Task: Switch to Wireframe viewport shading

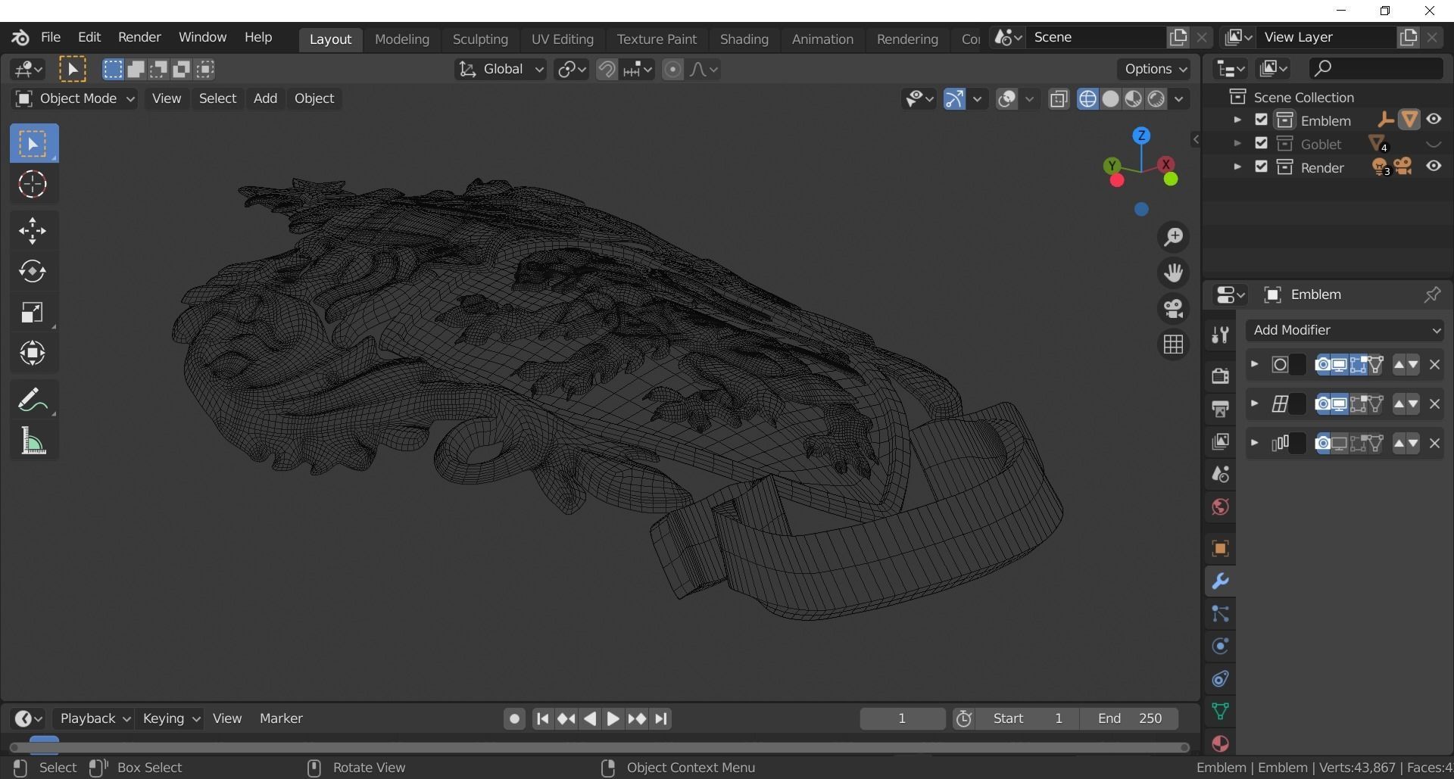Action: [1087, 99]
